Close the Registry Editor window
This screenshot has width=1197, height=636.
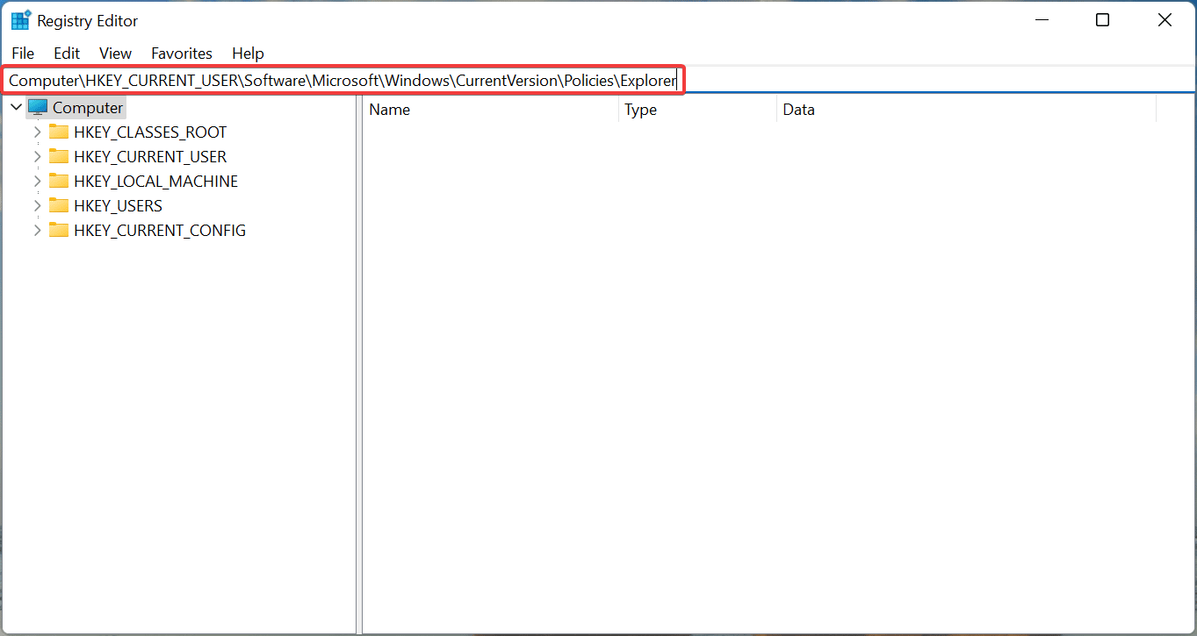tap(1165, 20)
